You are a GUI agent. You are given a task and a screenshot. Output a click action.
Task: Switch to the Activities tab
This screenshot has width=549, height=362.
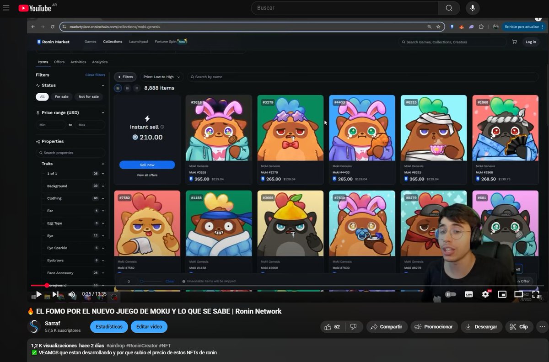point(78,62)
